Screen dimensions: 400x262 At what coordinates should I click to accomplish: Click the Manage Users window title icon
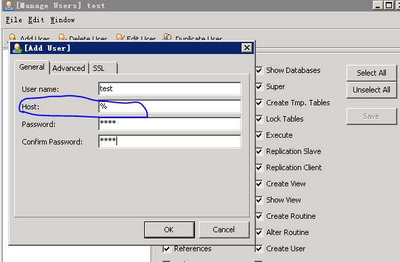click(9, 5)
